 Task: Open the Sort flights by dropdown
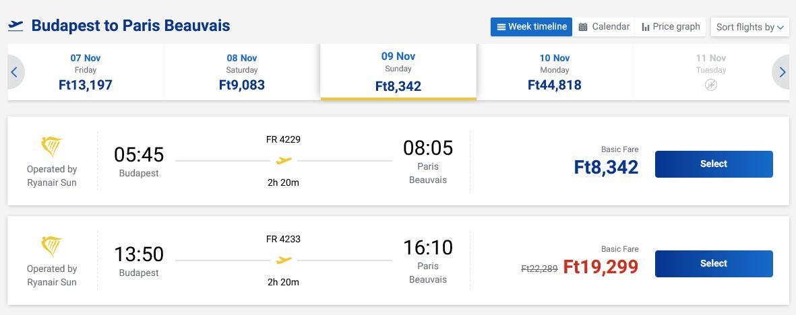point(749,27)
